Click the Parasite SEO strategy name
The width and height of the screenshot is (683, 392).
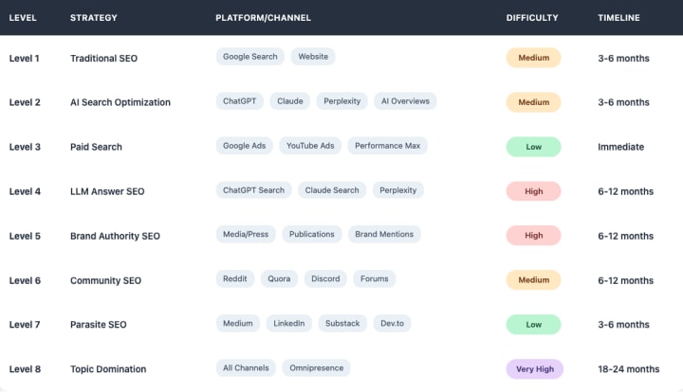click(96, 324)
